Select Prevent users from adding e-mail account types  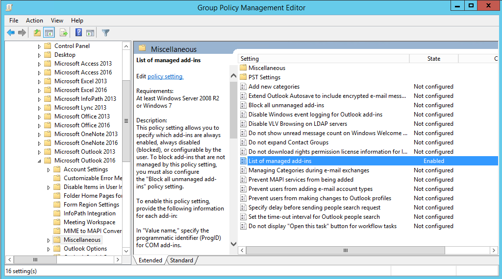(x=310, y=189)
